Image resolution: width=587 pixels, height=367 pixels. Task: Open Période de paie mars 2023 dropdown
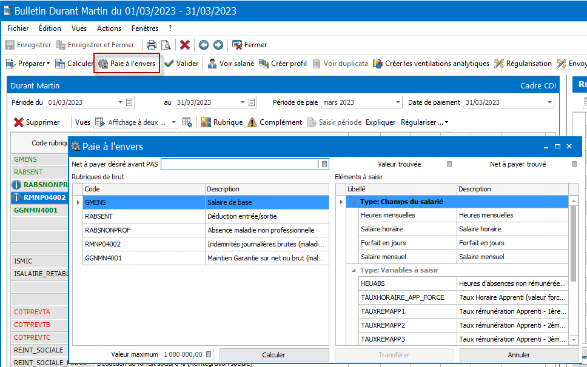[x=398, y=102]
